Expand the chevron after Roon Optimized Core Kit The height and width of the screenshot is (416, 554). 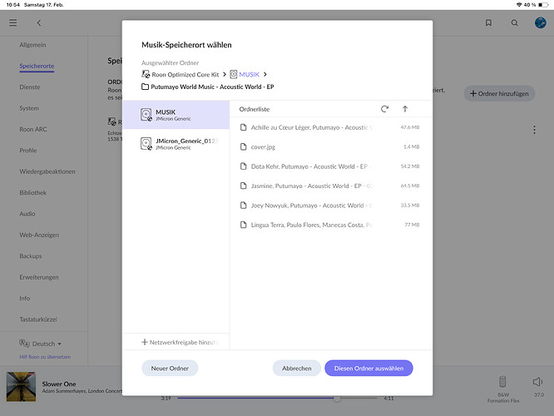[x=225, y=74]
